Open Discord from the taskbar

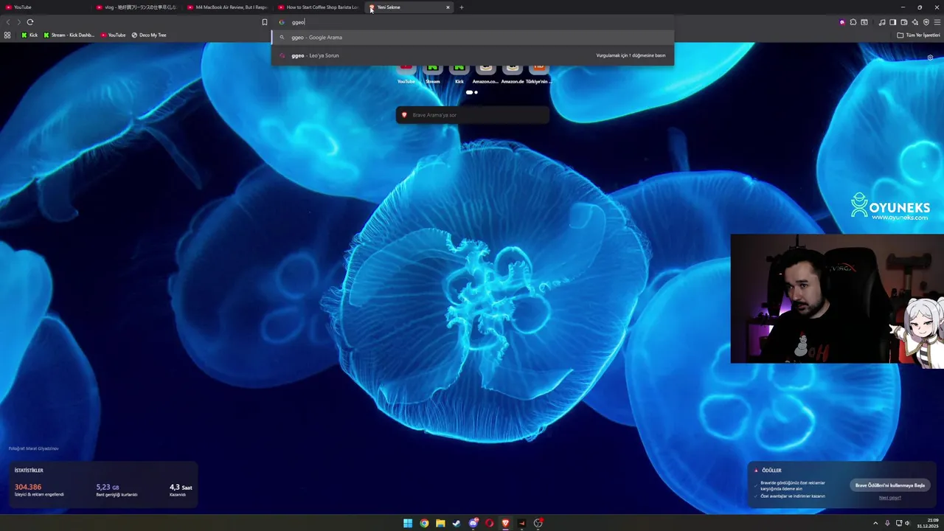[473, 524]
